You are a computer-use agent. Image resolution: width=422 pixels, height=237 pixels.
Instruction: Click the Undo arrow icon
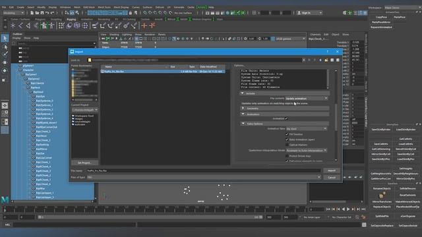[47, 13]
